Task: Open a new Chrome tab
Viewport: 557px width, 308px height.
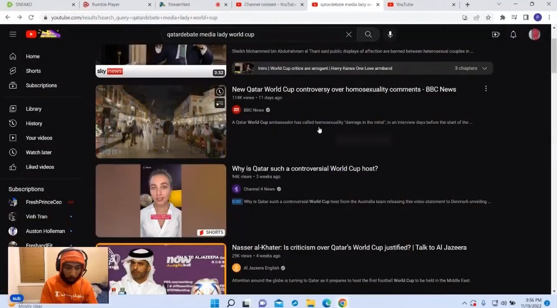Action: [x=467, y=4]
